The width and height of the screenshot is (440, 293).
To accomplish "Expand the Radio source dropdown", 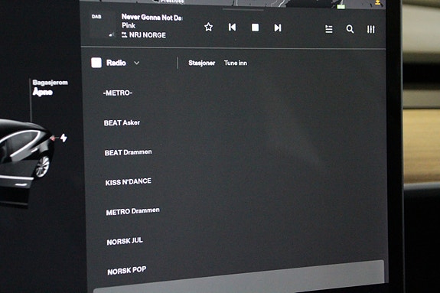I will [x=137, y=63].
